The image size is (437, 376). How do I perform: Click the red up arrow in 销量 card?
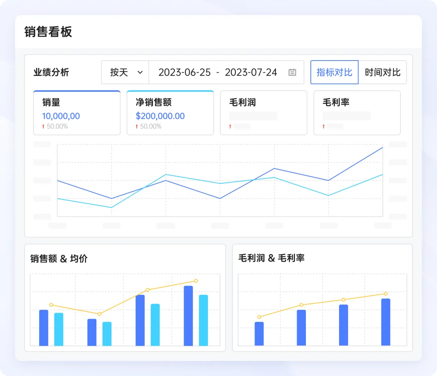pyautogui.click(x=43, y=126)
